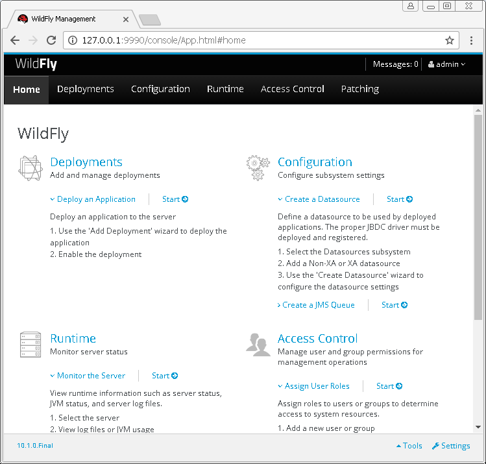
Task: Click the scrollbar up arrow
Action: click(478, 110)
